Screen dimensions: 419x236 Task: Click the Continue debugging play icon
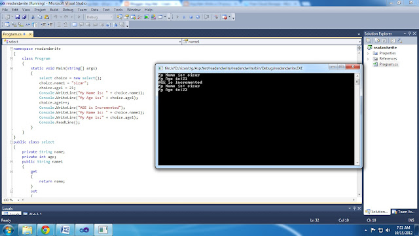pos(177,17)
